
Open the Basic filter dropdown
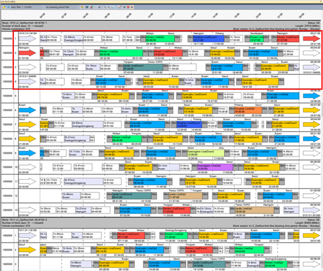(x=27, y=7)
